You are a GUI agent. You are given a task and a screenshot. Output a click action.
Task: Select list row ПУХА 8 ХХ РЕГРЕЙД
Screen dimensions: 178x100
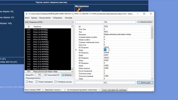[x=48, y=37]
